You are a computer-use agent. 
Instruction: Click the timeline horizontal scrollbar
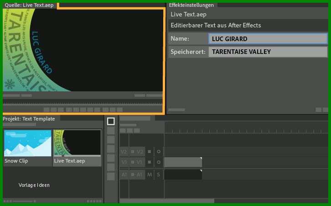click(167, 200)
